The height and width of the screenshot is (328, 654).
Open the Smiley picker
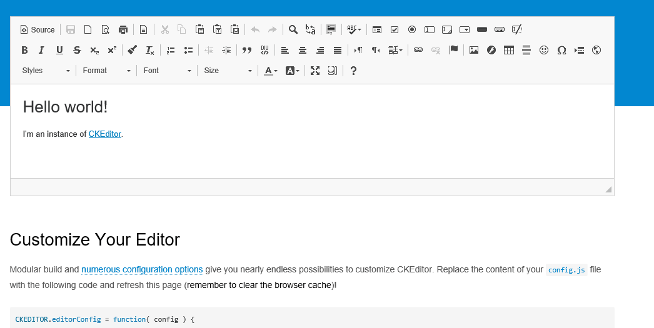pyautogui.click(x=544, y=51)
